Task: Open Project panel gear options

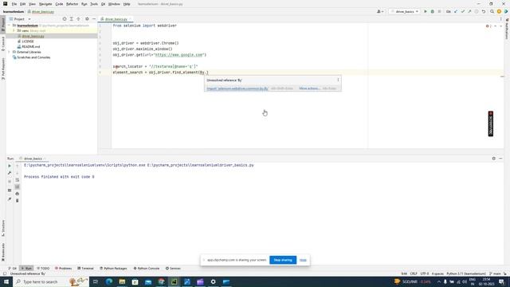Action: pyautogui.click(x=87, y=19)
